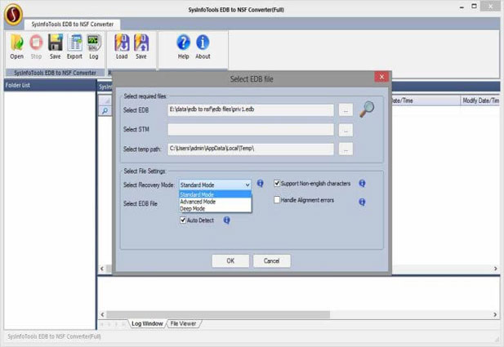Click the OK button
Image resolution: width=504 pixels, height=347 pixels.
(230, 261)
